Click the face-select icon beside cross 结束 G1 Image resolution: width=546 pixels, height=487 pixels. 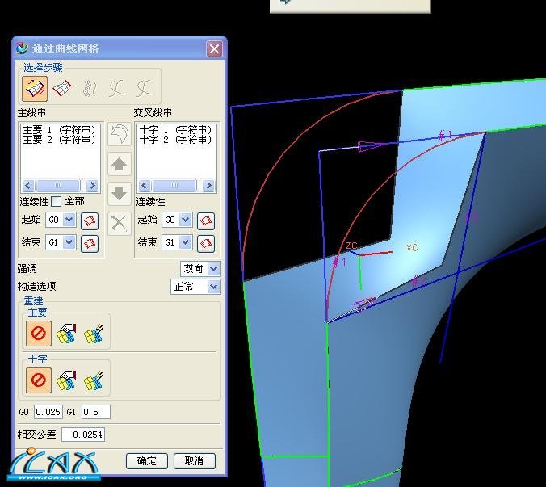pos(206,242)
